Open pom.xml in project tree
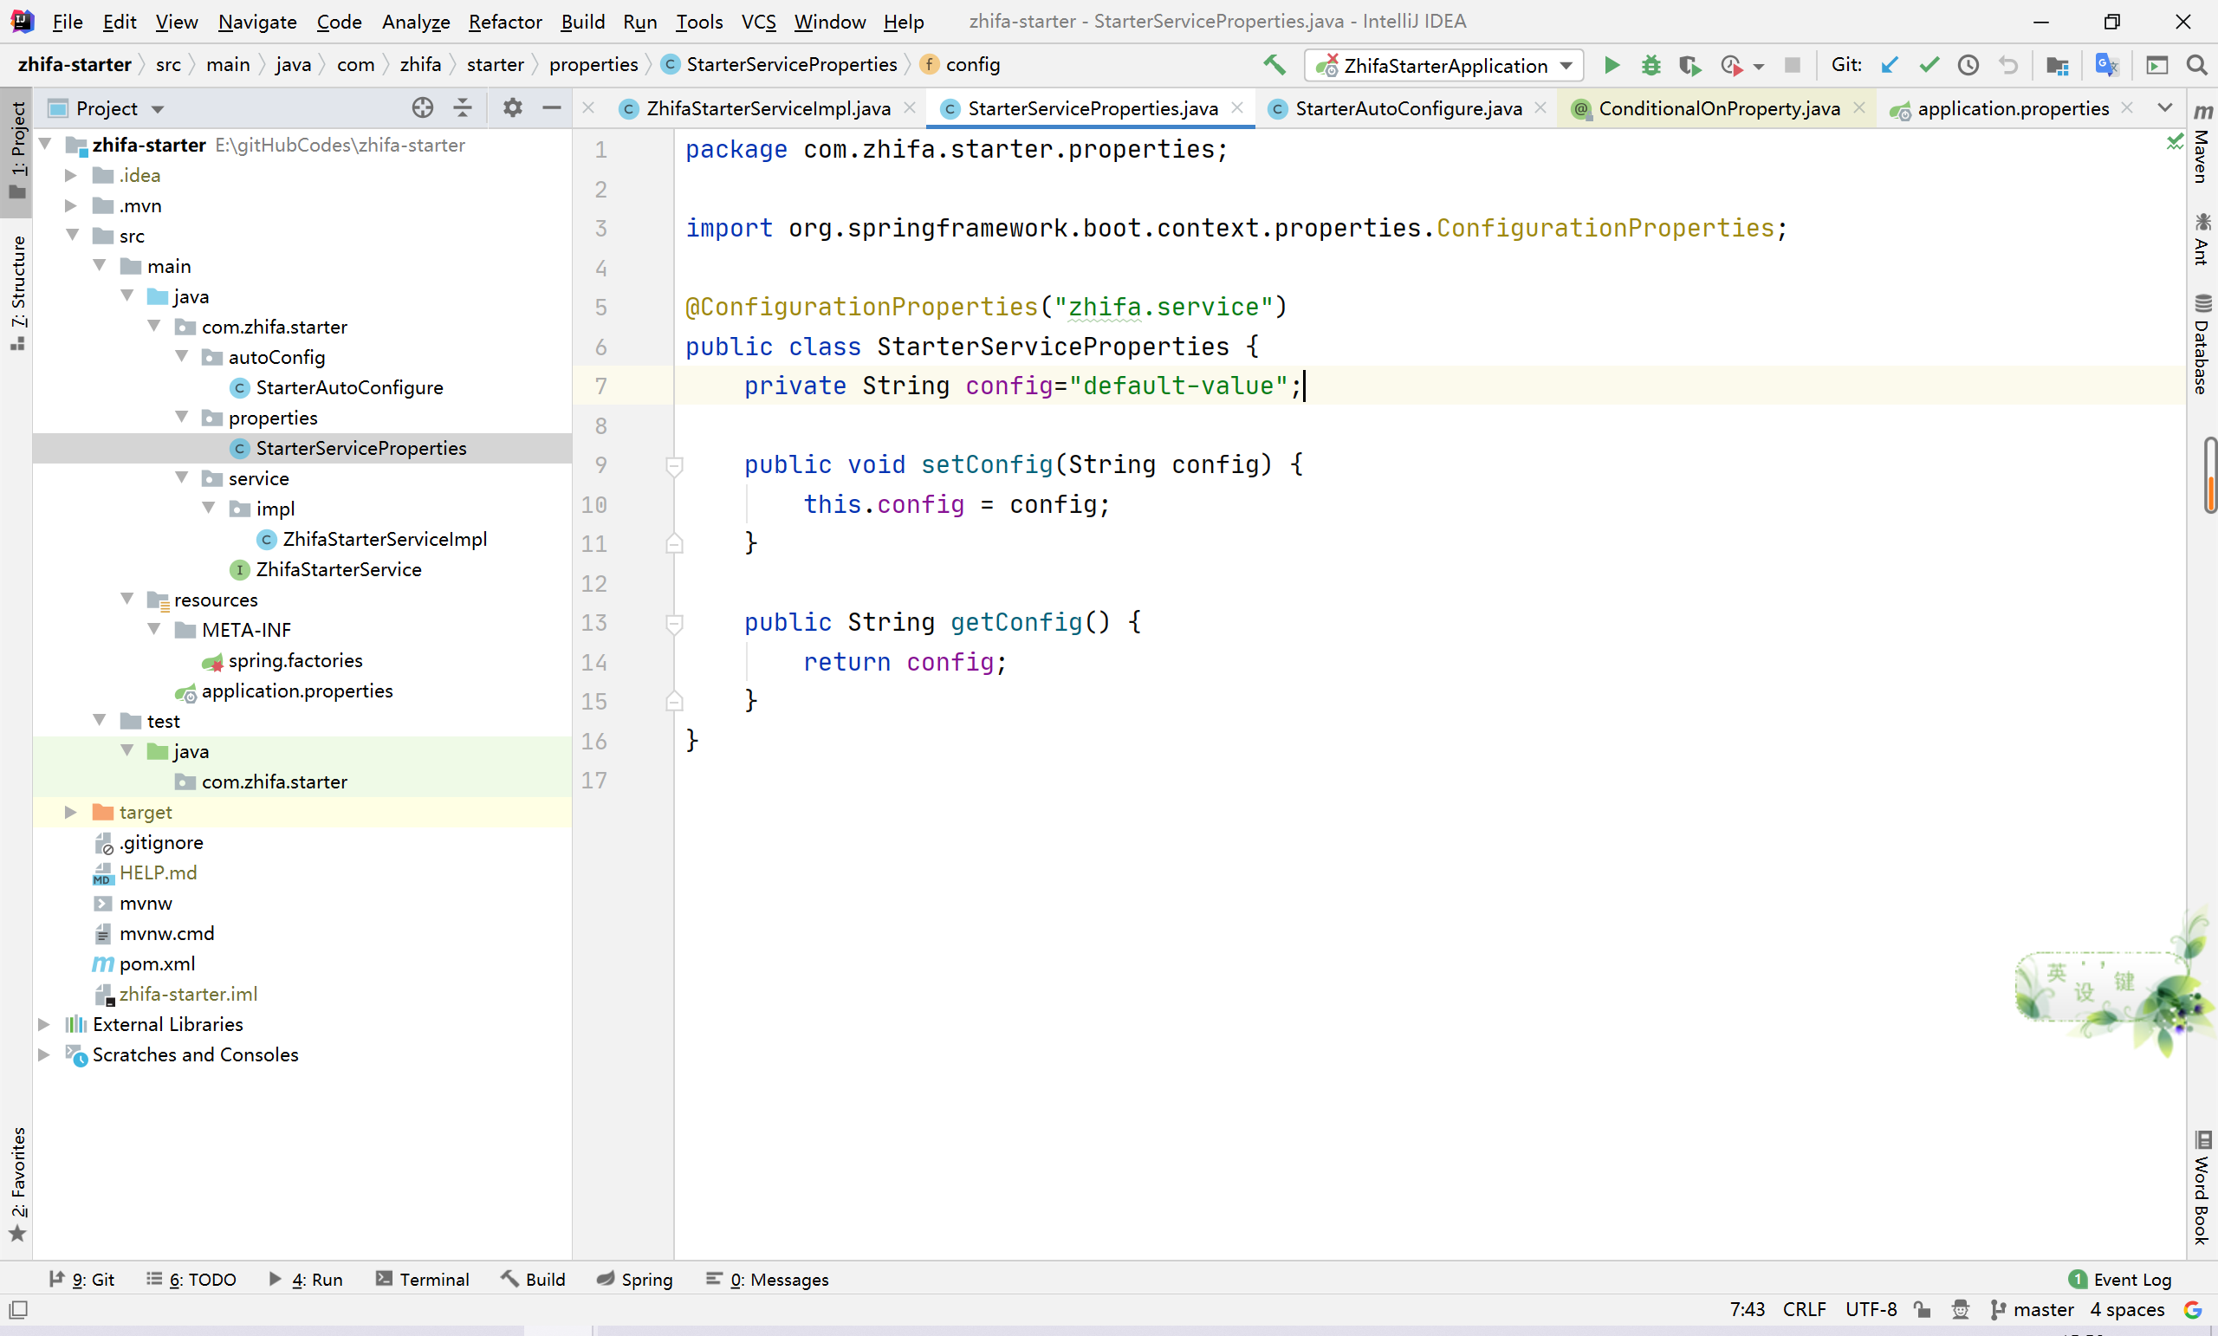 [x=157, y=963]
